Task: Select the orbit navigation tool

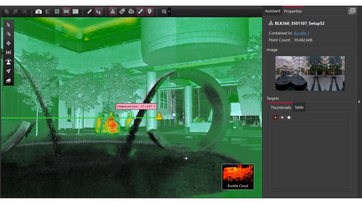Action: coord(8,43)
